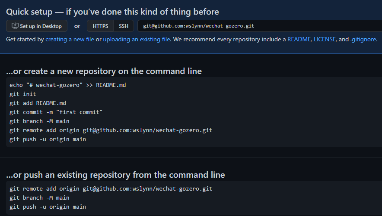Image resolution: width=382 pixels, height=216 pixels.
Task: Click create a new repository heading
Action: click(104, 71)
